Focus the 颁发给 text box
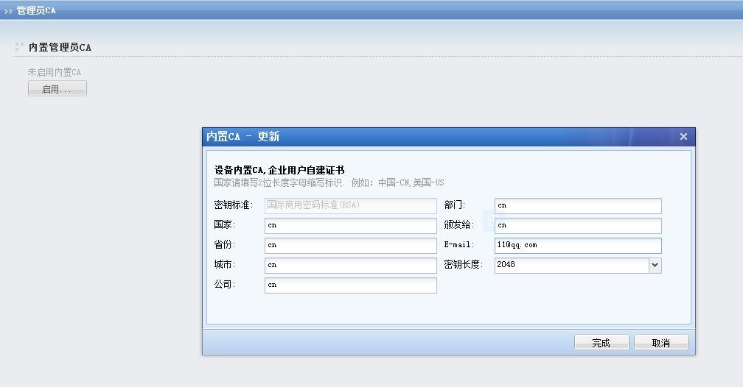Screen dimensions: 743x387 click(578, 225)
